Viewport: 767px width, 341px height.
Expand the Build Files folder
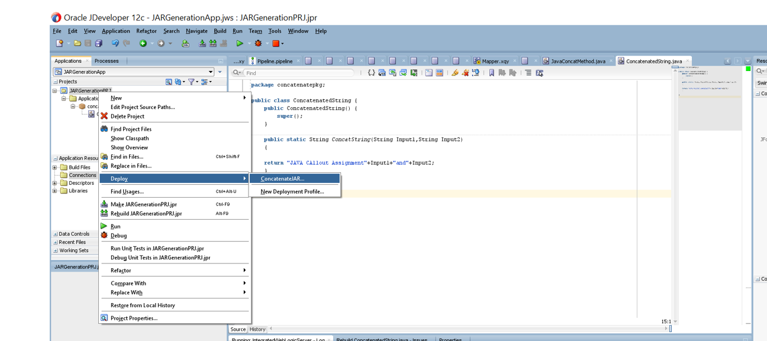click(x=55, y=168)
